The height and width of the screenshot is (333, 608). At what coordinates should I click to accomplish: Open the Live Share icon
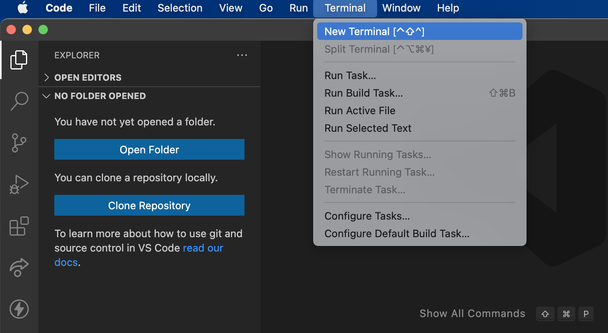click(19, 268)
